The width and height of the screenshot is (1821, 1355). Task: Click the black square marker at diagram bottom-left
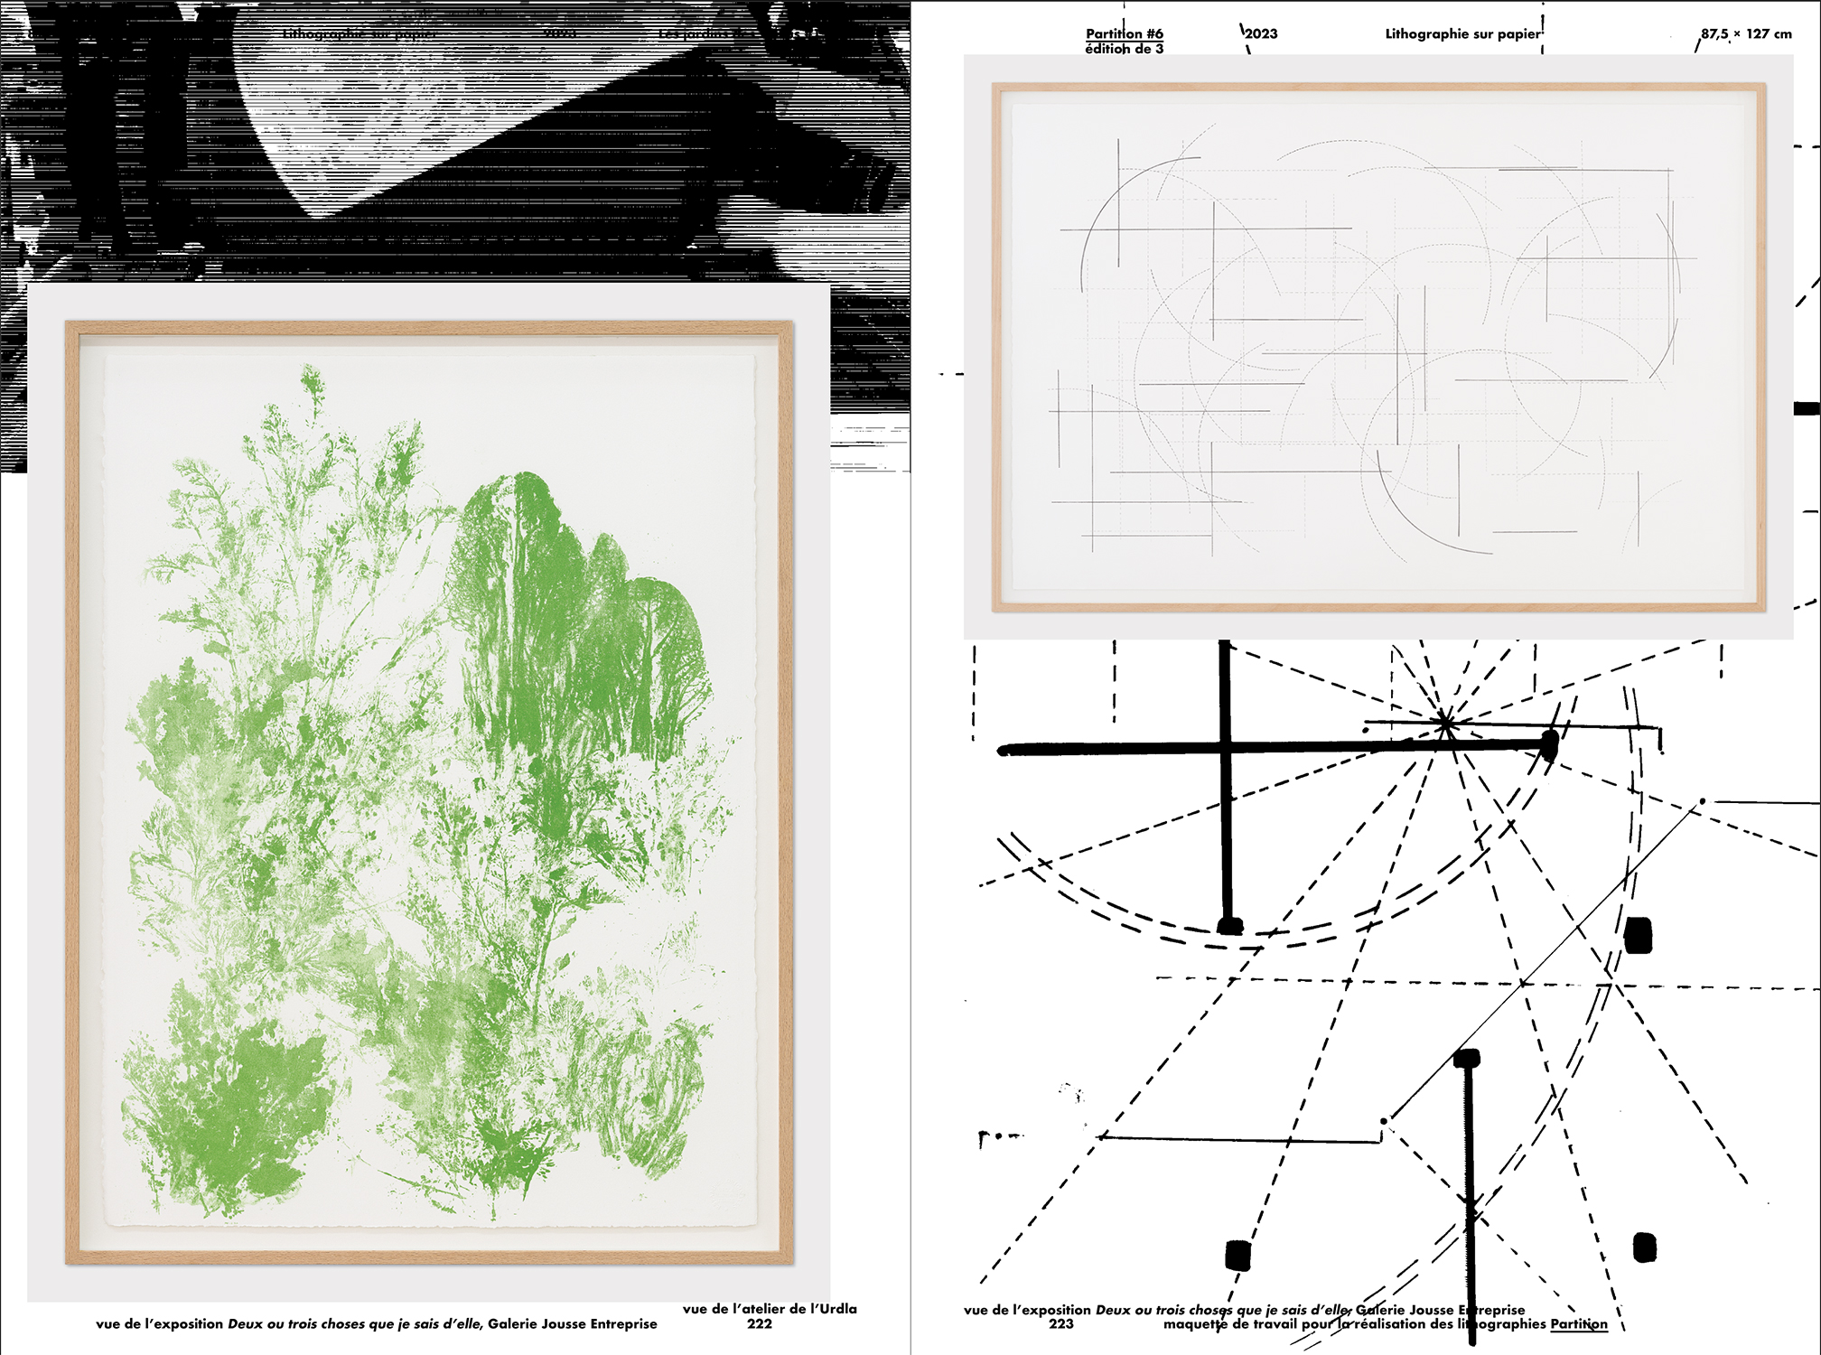[x=1237, y=1255]
